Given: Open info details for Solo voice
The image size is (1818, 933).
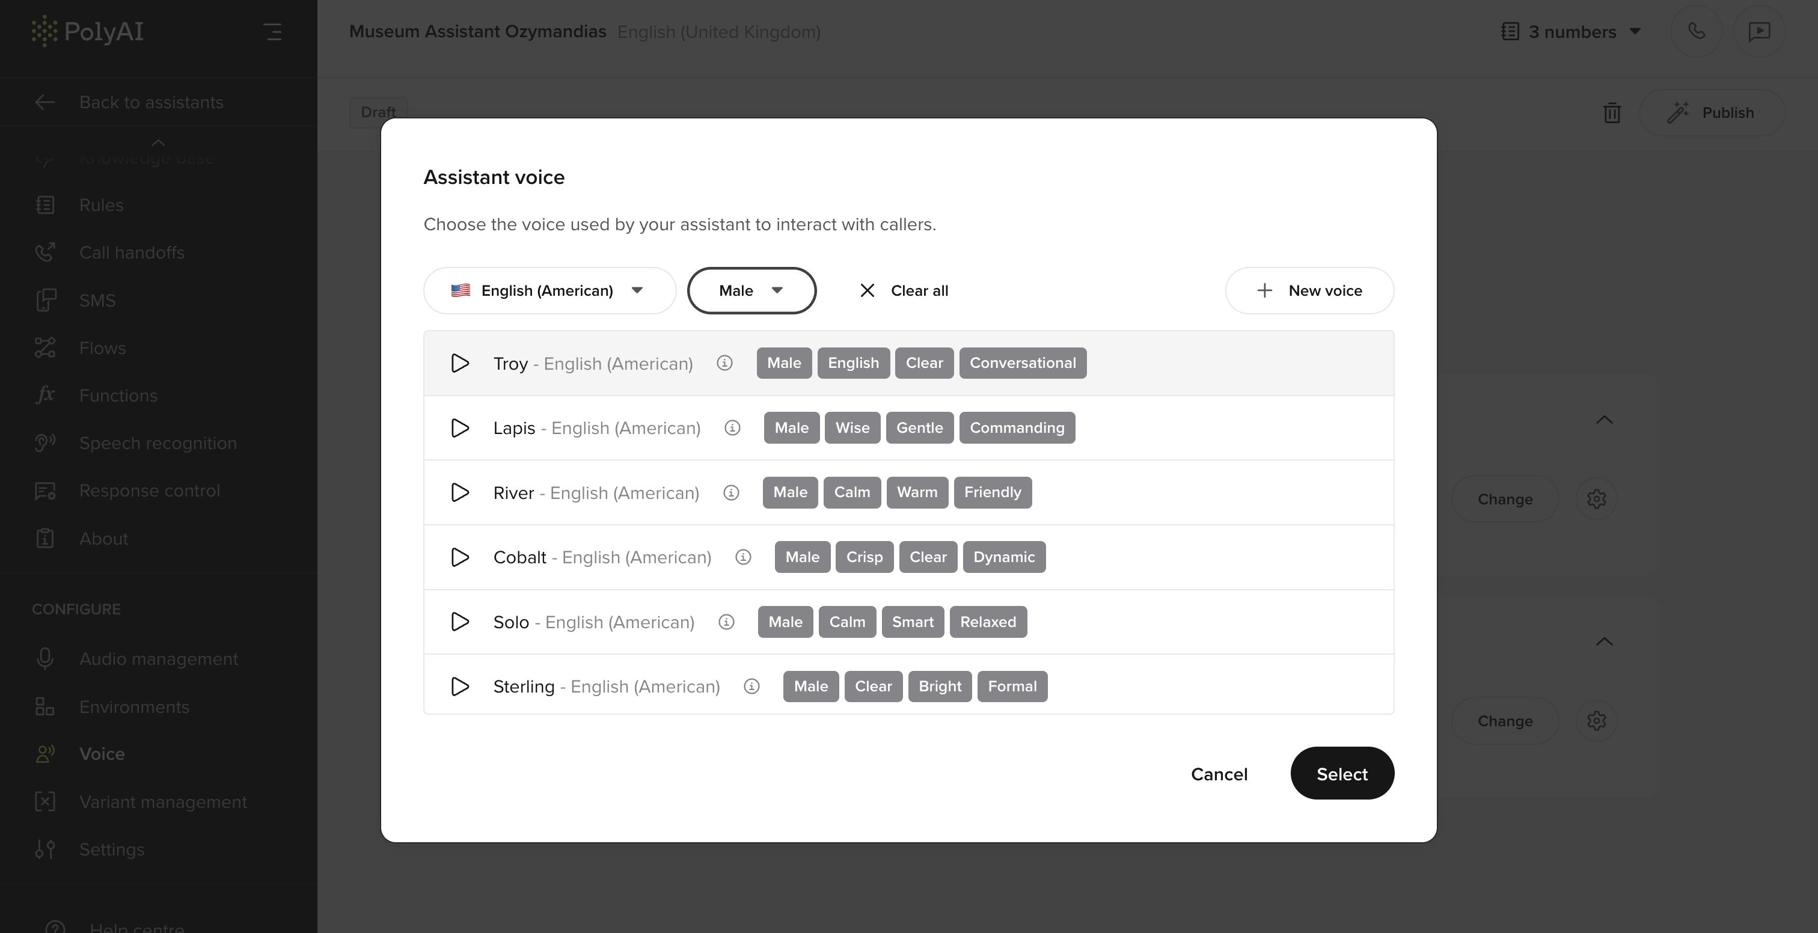Looking at the screenshot, I should click(x=726, y=622).
